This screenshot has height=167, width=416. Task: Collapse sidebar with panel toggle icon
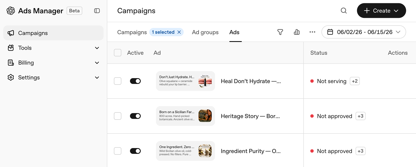click(97, 11)
